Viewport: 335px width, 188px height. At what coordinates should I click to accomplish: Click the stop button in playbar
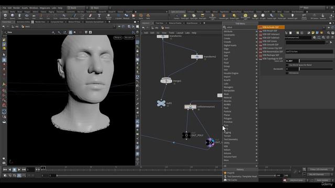[14, 170]
